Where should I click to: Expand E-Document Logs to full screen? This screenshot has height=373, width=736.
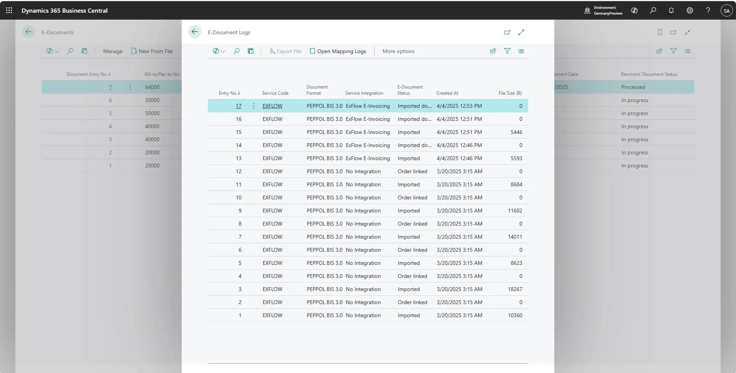click(522, 32)
